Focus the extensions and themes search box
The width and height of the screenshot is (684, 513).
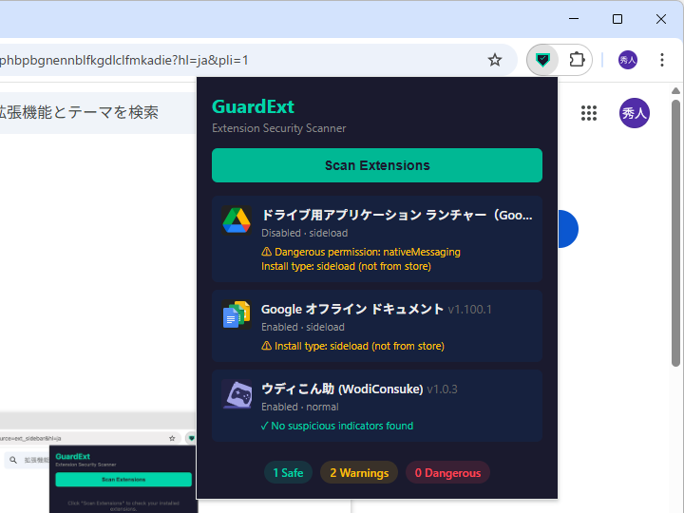point(98,112)
